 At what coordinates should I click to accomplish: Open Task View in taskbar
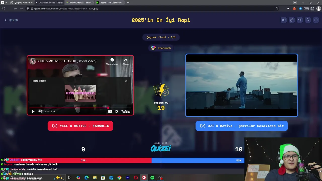pos(70,178)
